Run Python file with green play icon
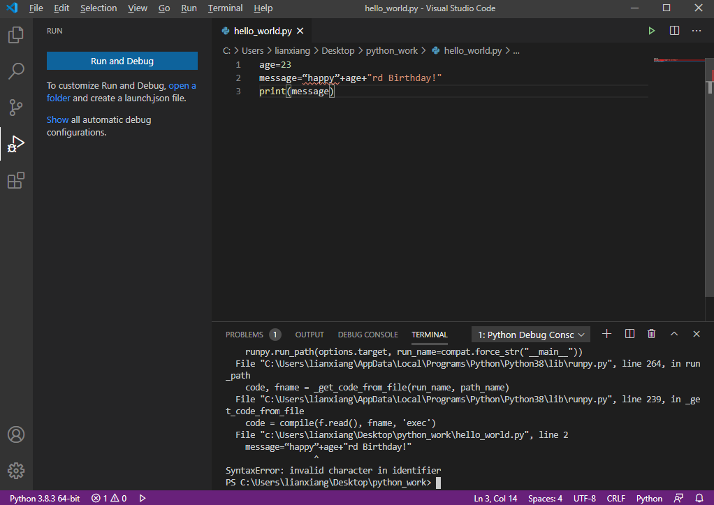This screenshot has width=714, height=505. click(x=652, y=31)
